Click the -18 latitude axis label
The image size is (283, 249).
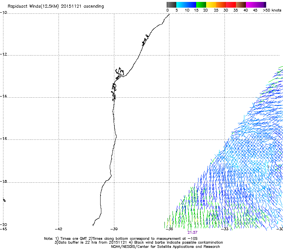coord(3,181)
